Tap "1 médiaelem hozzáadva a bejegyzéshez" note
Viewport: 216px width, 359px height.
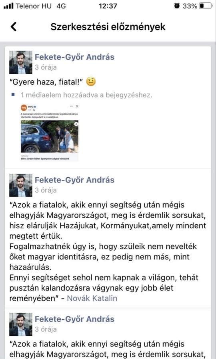pyautogui.click(x=86, y=95)
